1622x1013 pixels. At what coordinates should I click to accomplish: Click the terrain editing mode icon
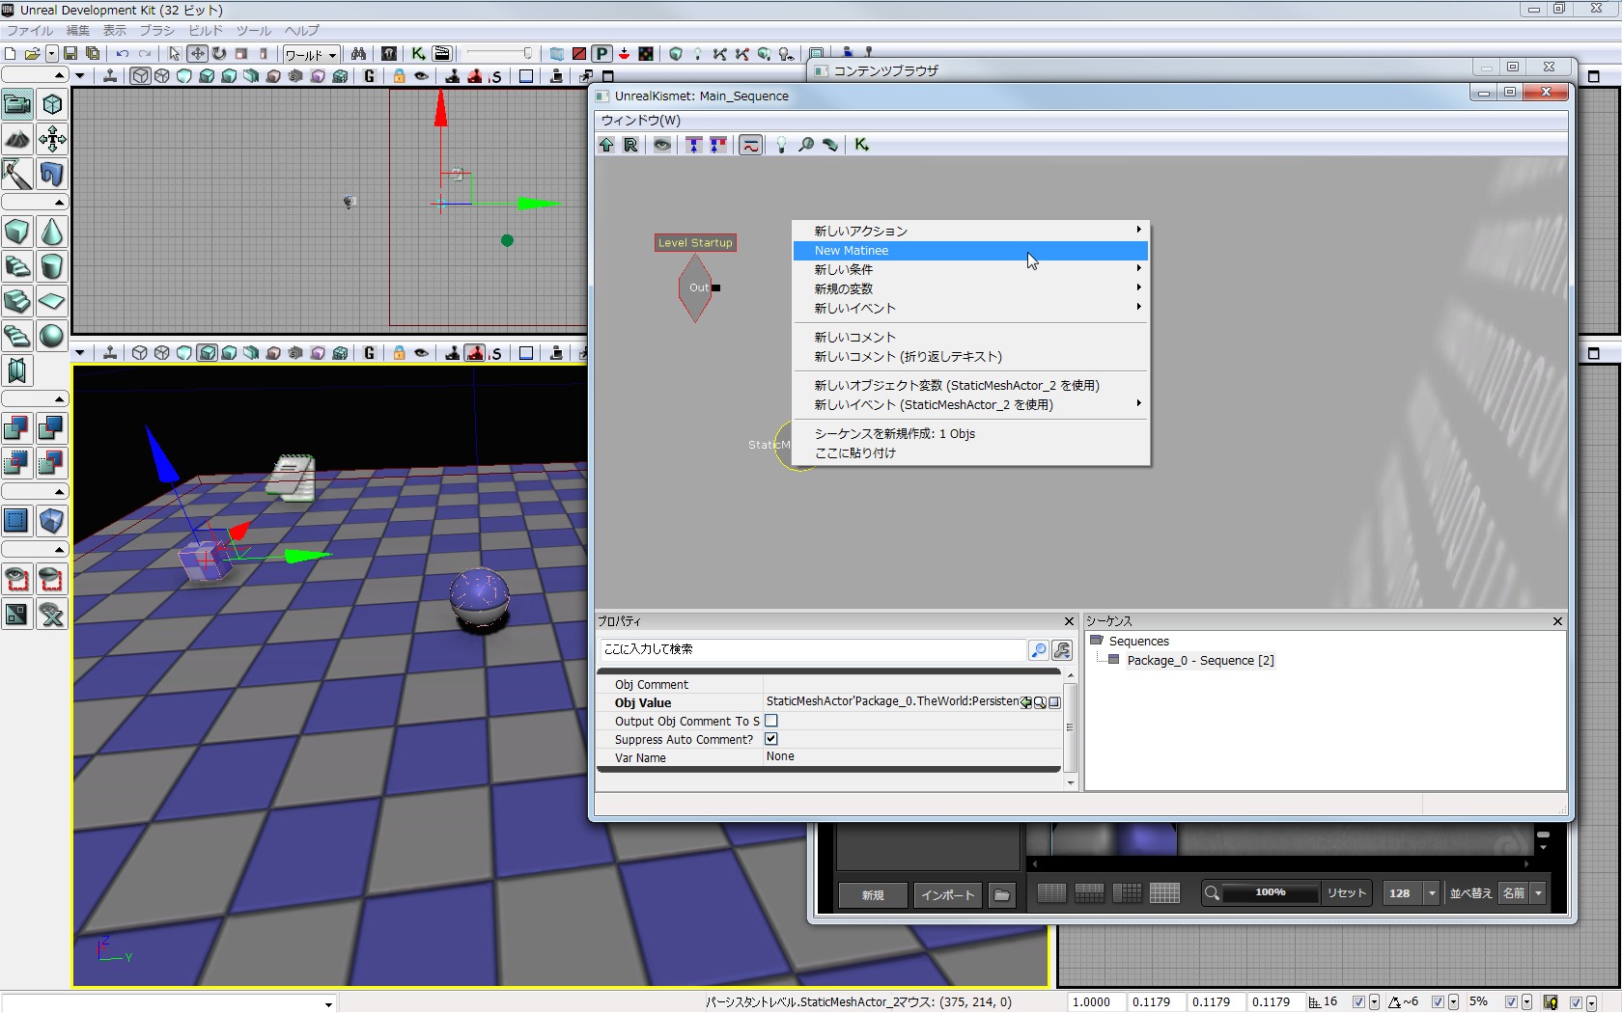pyautogui.click(x=17, y=139)
